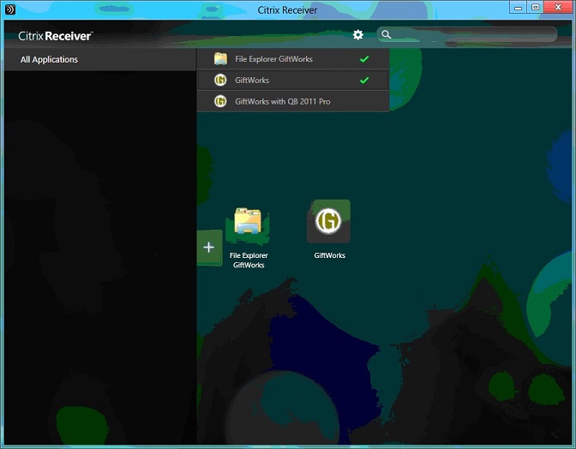
Task: Launch the GiftWorks app tile
Action: pyautogui.click(x=328, y=221)
